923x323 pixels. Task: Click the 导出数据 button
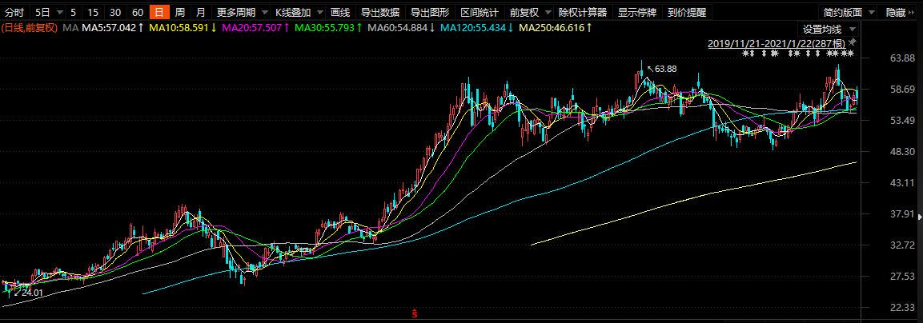379,12
